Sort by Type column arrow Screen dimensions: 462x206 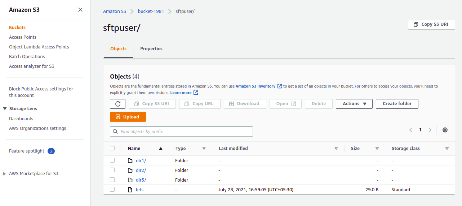204,149
